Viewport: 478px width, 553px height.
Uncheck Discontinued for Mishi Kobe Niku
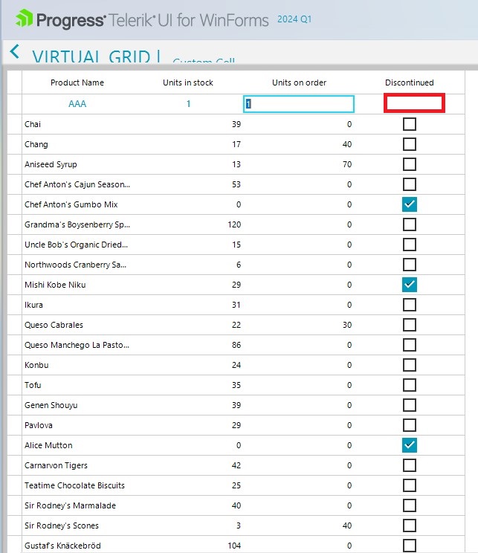pos(409,285)
